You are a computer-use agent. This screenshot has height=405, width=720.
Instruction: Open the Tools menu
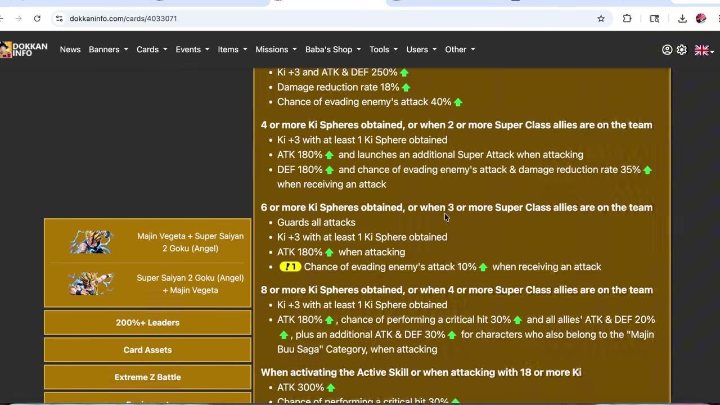tap(384, 49)
